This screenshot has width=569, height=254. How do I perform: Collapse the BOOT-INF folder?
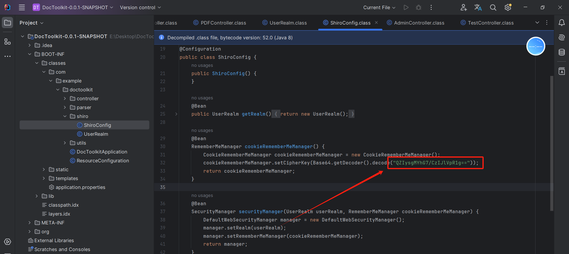(x=30, y=54)
